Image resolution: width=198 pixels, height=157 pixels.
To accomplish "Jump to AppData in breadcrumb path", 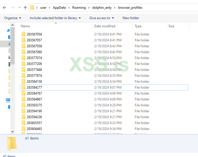I will coord(59,8).
